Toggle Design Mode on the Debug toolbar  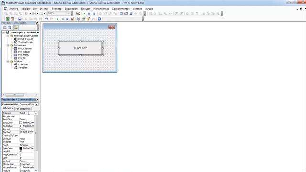pyautogui.click(x=78, y=14)
